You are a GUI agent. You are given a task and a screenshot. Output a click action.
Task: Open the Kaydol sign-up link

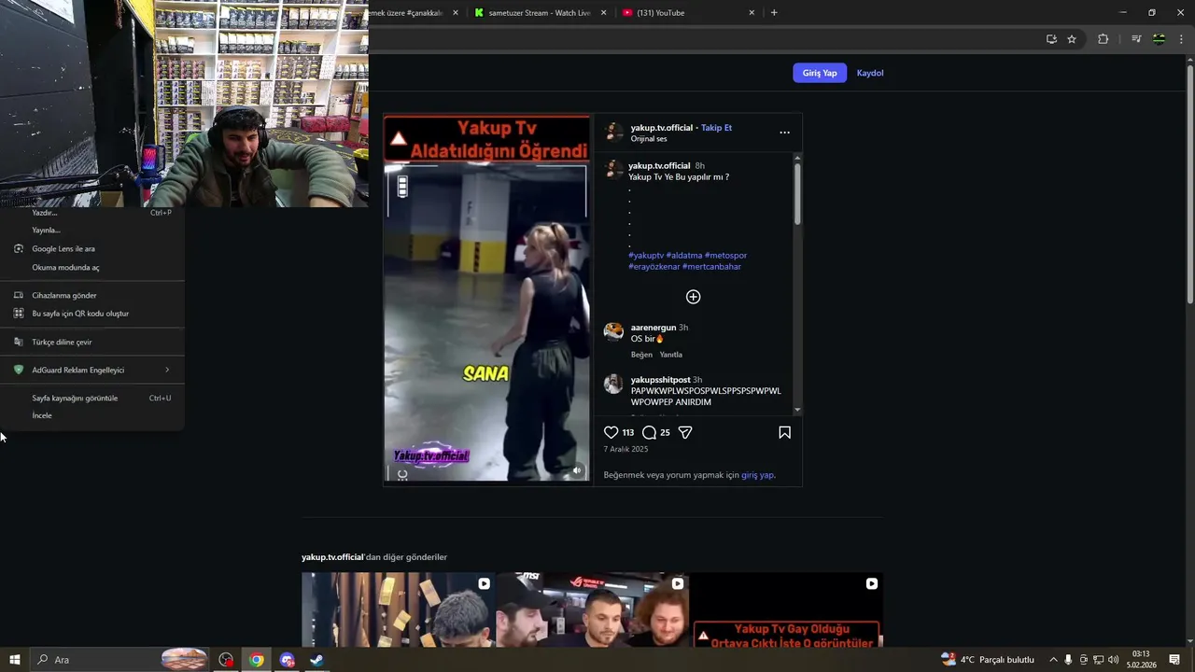tap(870, 73)
